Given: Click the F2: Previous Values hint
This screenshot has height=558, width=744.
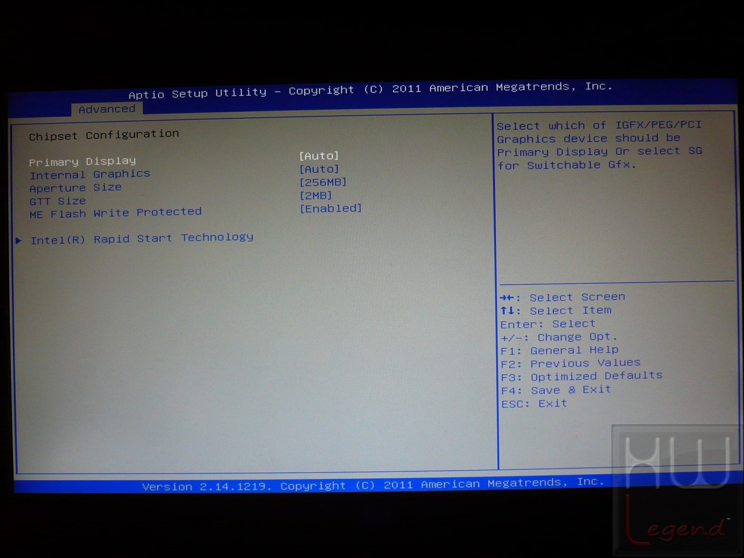Looking at the screenshot, I should (x=571, y=364).
